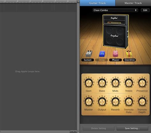
Task: Adjust the Presence knob
Action: (x=142, y=83)
